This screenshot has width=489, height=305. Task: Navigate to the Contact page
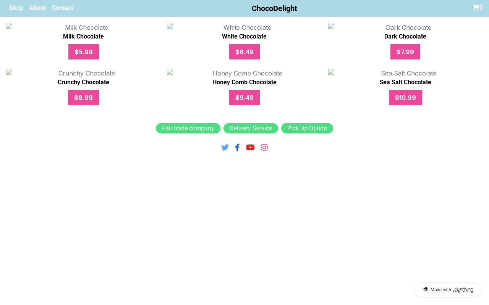(x=62, y=8)
